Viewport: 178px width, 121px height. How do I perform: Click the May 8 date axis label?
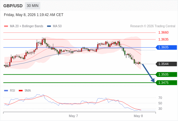pos(138,116)
